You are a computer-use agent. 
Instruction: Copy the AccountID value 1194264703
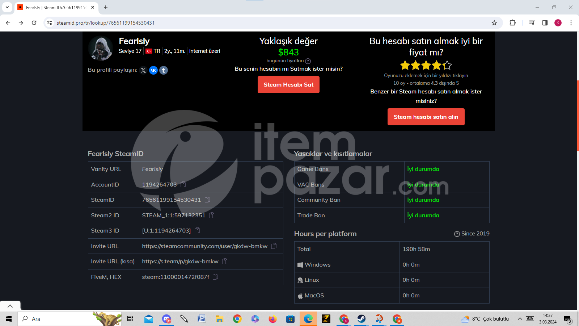[183, 184]
